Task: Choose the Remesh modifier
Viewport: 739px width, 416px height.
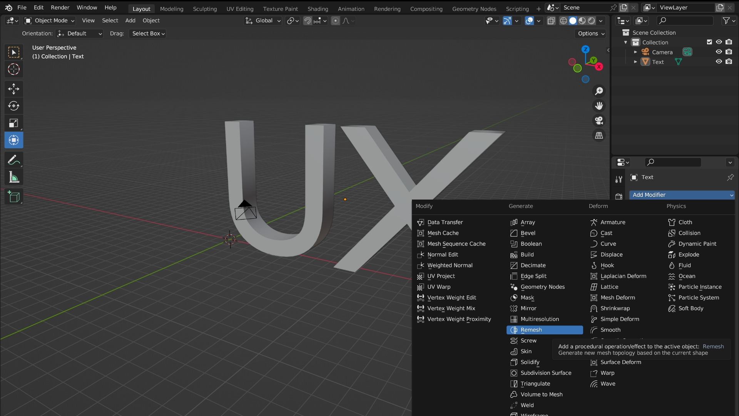Action: pos(544,330)
